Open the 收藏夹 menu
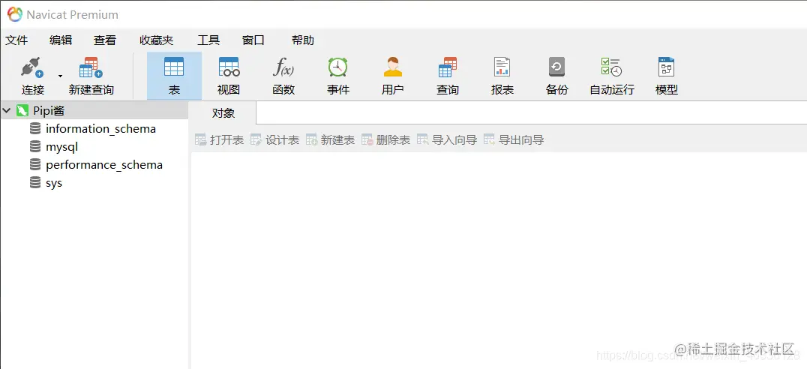Viewport: 807px width, 369px height. tap(157, 40)
